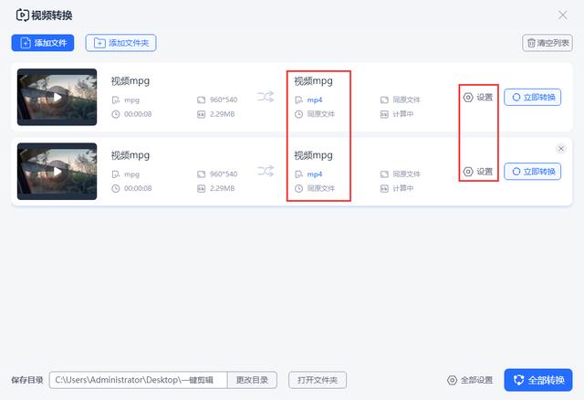
Task: Click the 添加文件夹 button
Action: coord(120,43)
